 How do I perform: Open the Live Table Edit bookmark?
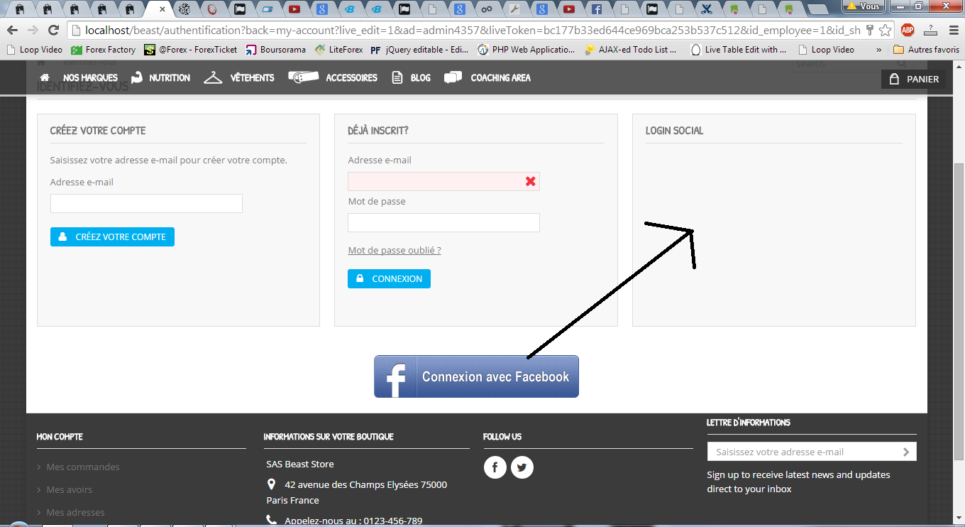click(x=739, y=50)
